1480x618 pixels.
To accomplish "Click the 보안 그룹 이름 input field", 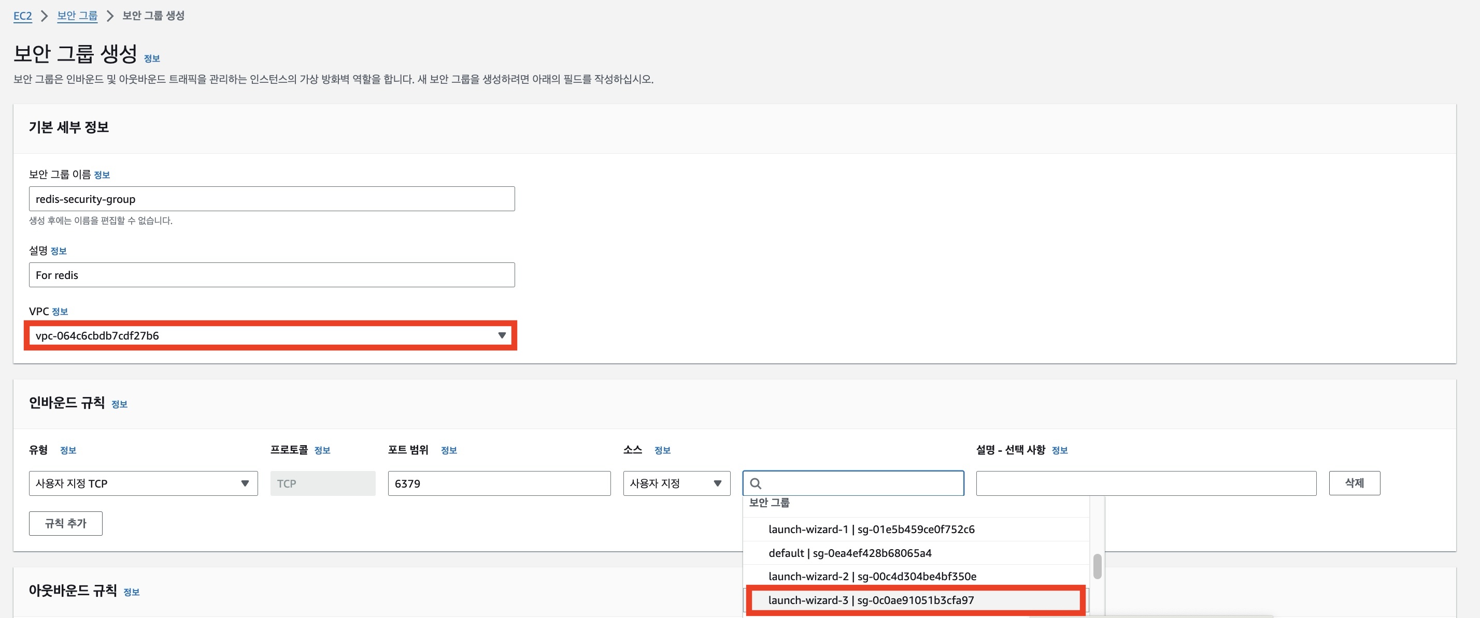I will point(272,199).
